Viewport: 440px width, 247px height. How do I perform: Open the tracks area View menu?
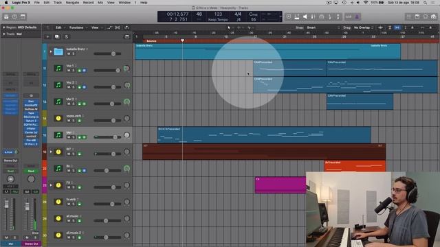click(x=95, y=27)
